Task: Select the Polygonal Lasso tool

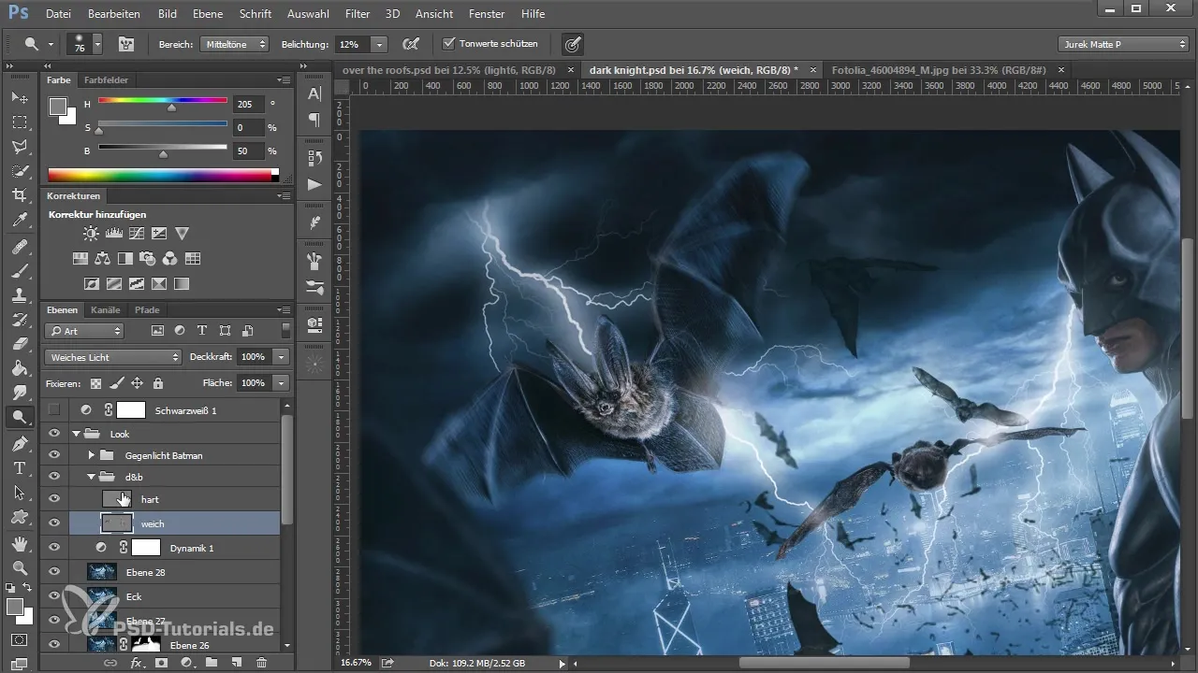Action: (19, 146)
